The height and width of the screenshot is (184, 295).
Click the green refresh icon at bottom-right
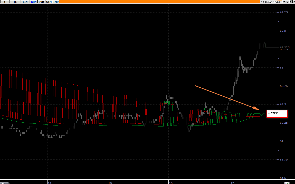(287, 183)
